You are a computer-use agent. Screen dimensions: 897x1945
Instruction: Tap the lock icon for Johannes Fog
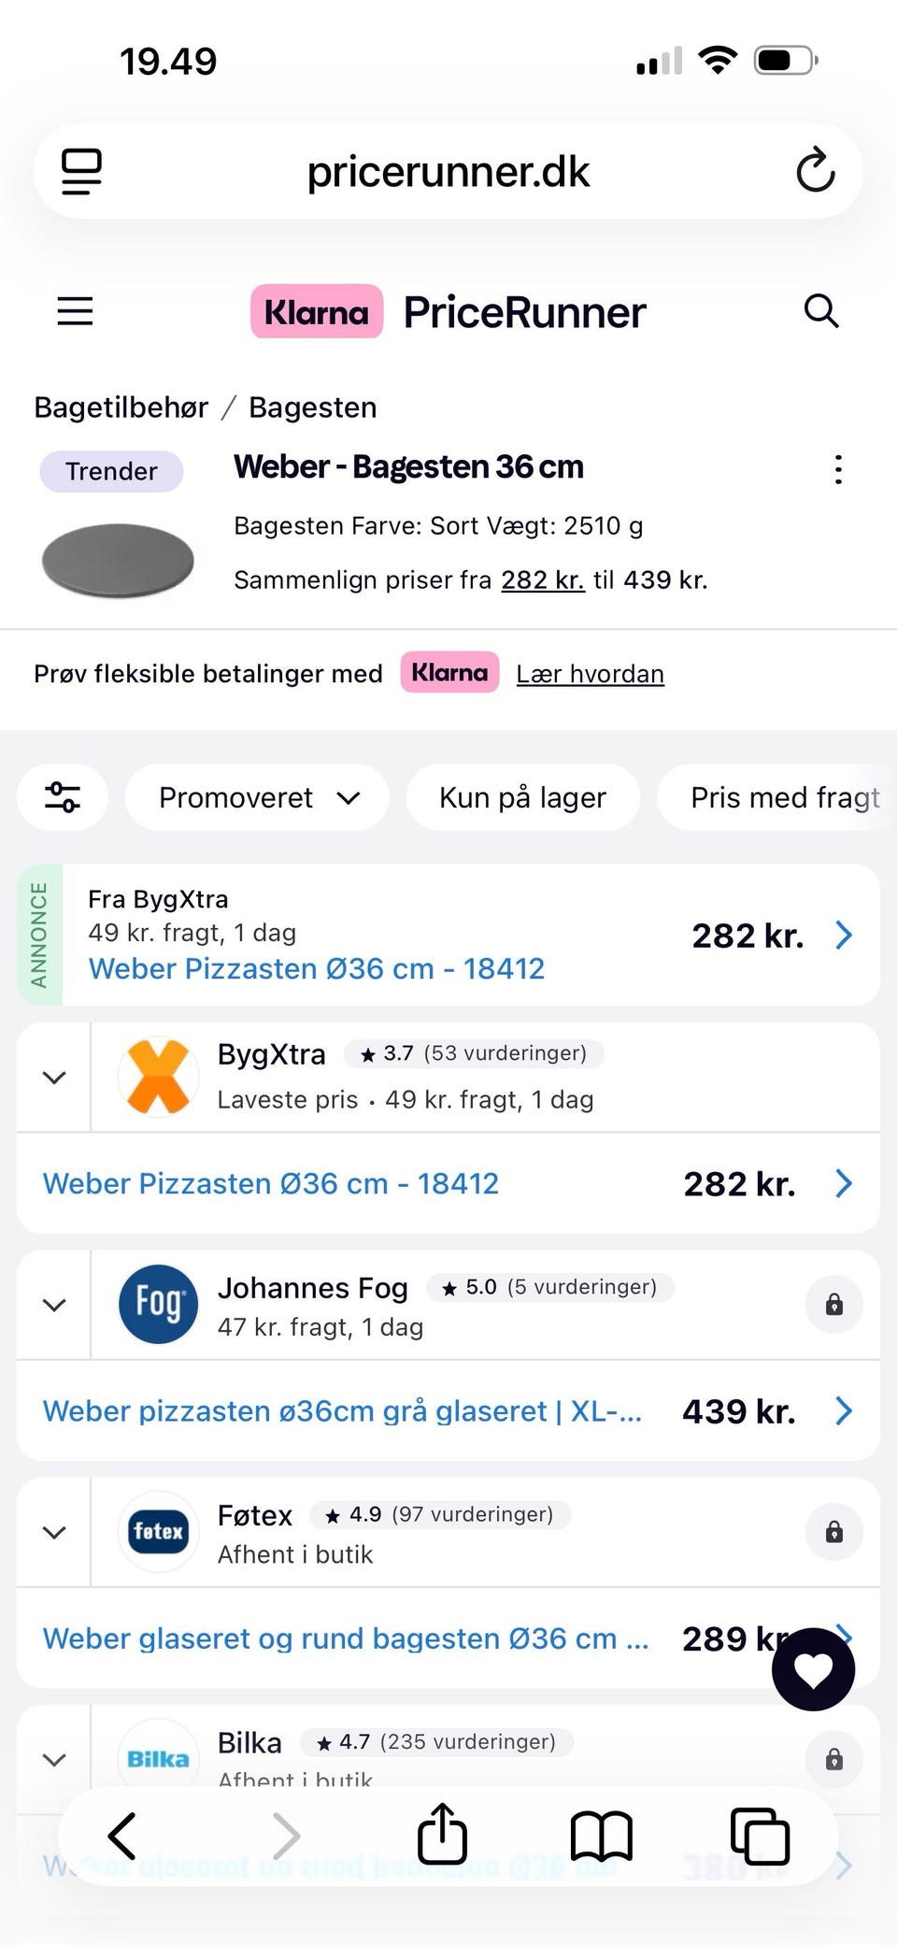coord(833,1305)
